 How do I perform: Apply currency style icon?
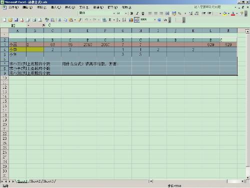[174, 14]
